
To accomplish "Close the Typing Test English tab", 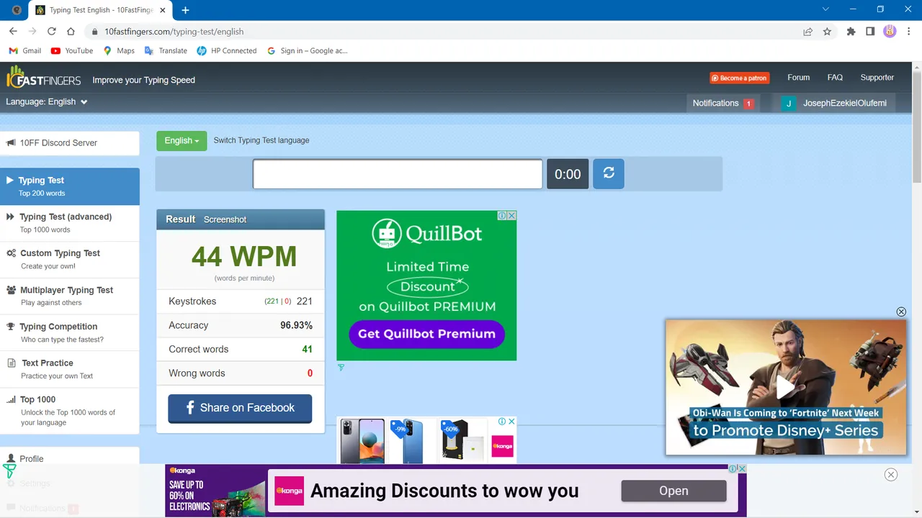I will (x=164, y=10).
